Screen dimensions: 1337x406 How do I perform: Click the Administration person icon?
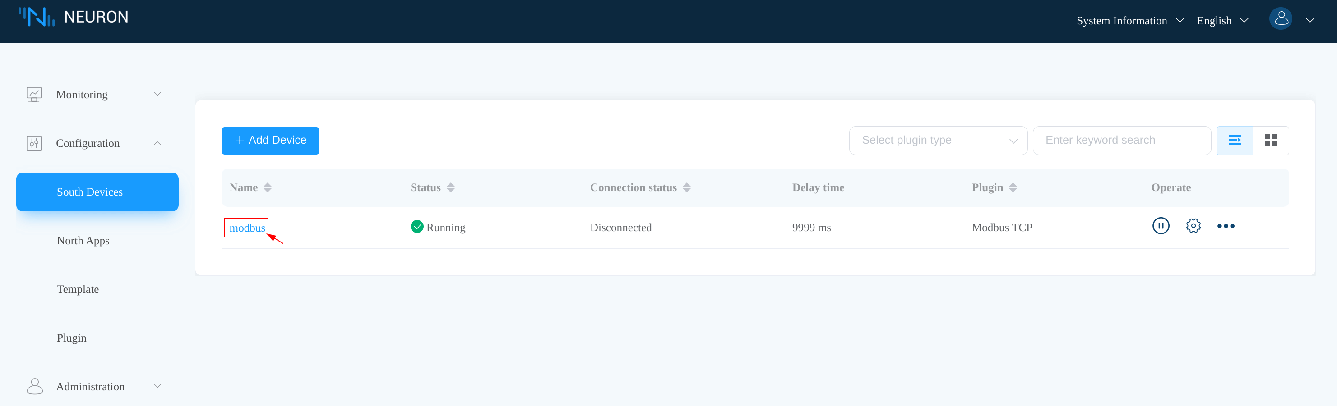[34, 386]
